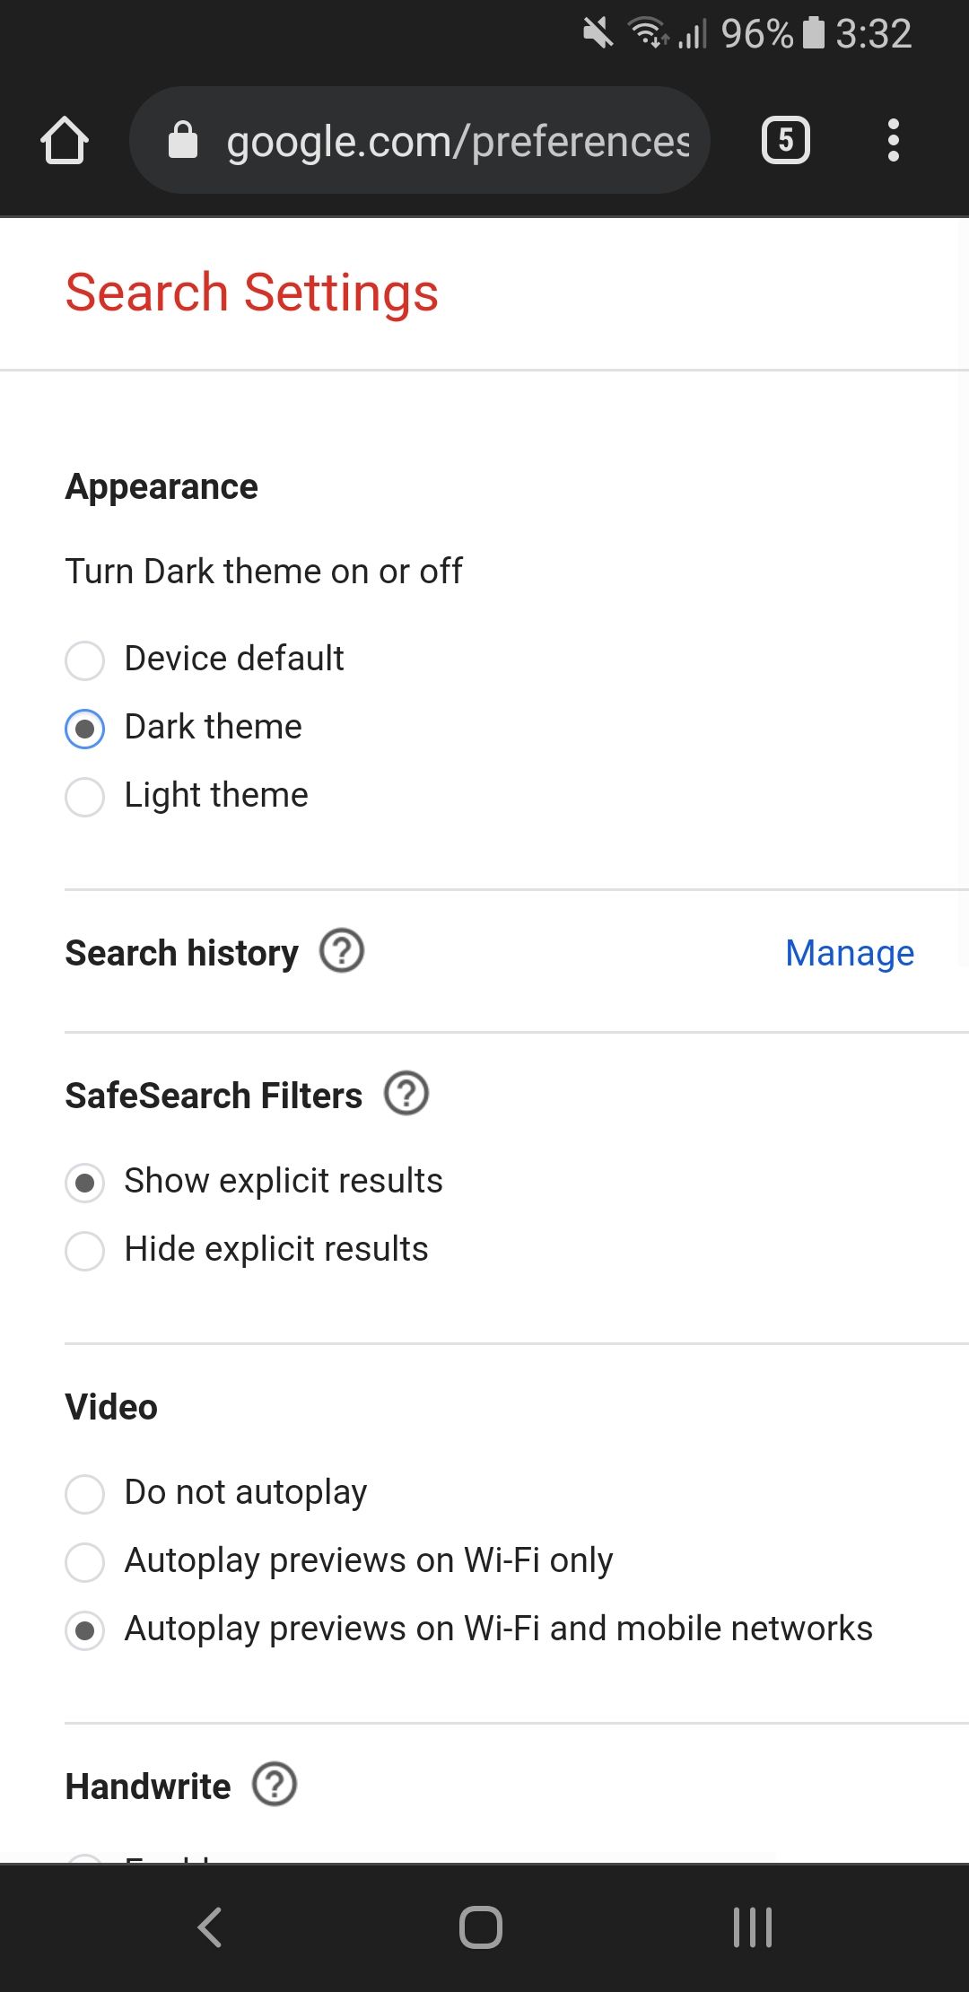Select Do not autoplay for video
Viewport: 969px width, 1992px height.
[85, 1494]
